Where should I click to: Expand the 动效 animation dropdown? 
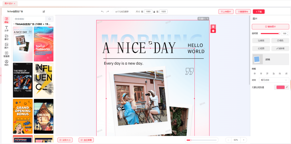pos(274,80)
